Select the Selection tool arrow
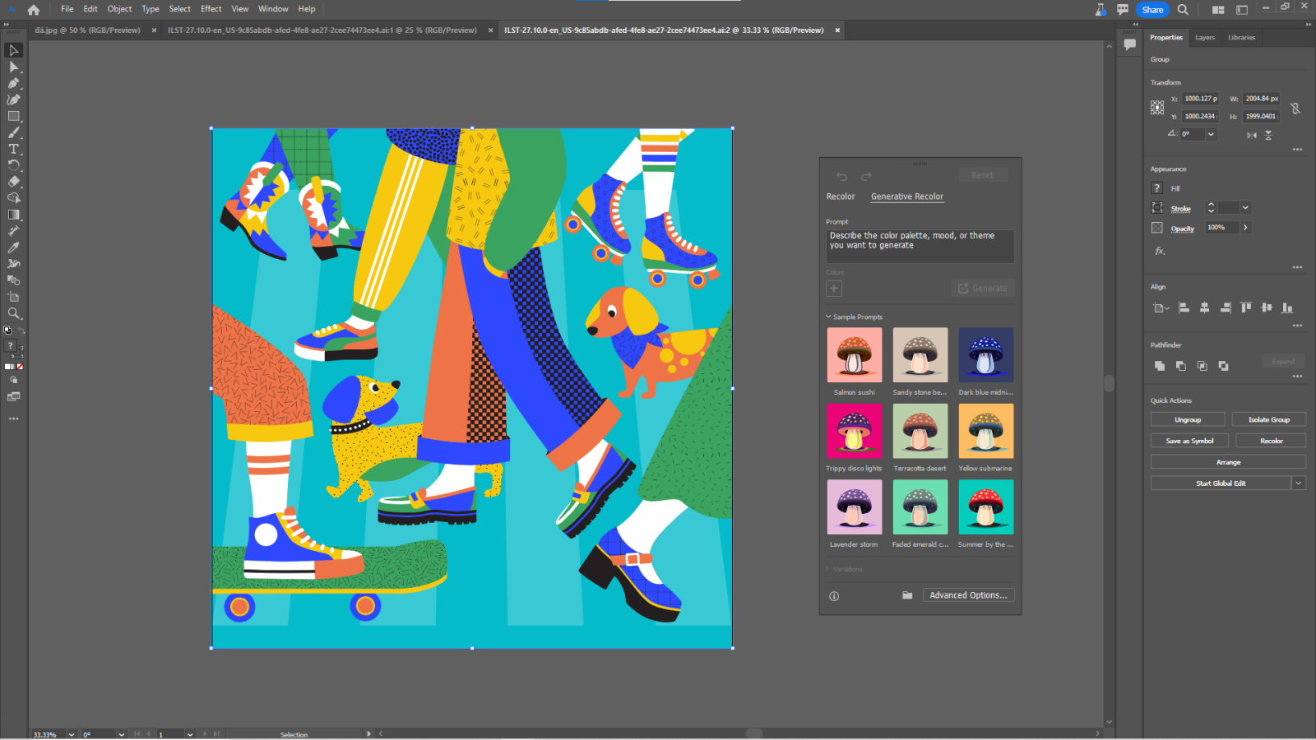Viewport: 1316px width, 740px height. click(13, 50)
